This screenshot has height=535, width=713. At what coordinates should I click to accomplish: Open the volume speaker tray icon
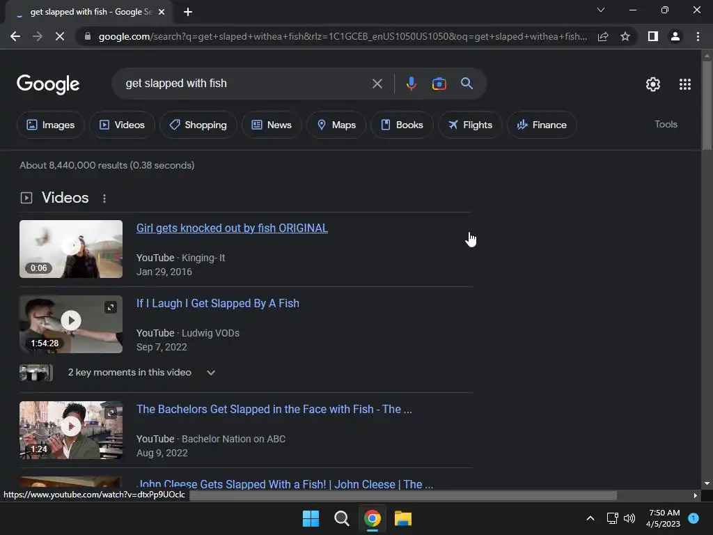[x=629, y=518]
